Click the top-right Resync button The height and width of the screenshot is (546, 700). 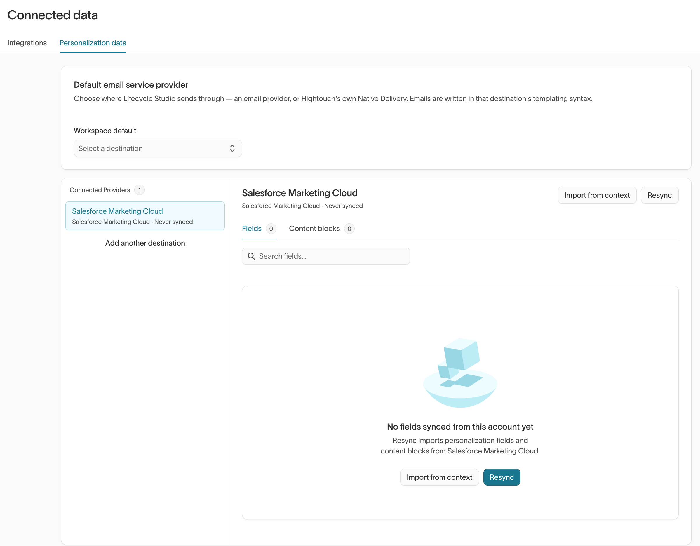[x=659, y=195]
